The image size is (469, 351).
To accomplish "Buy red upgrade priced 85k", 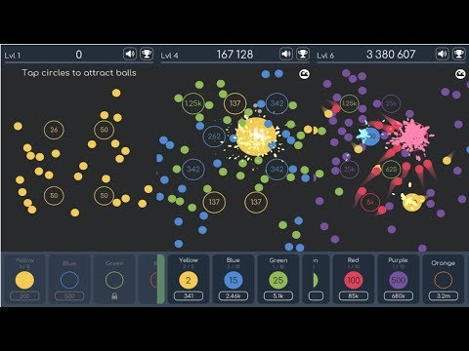I will coord(354,296).
